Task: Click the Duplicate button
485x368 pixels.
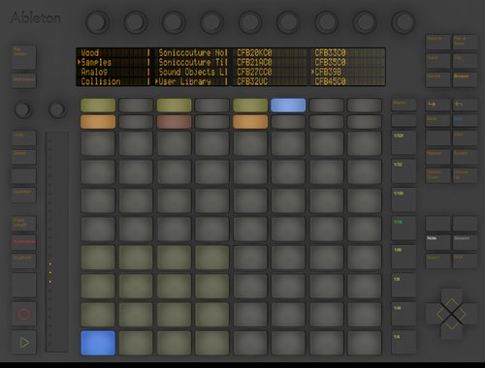Action: [x=24, y=261]
